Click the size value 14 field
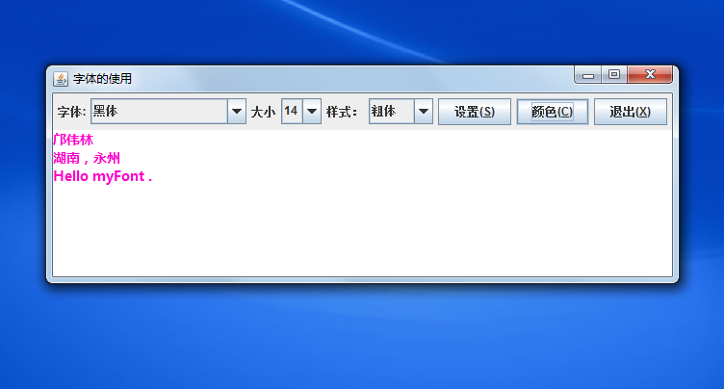724x389 pixels. tap(292, 112)
